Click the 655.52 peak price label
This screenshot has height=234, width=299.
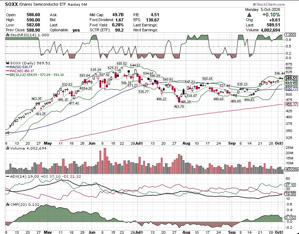point(122,64)
